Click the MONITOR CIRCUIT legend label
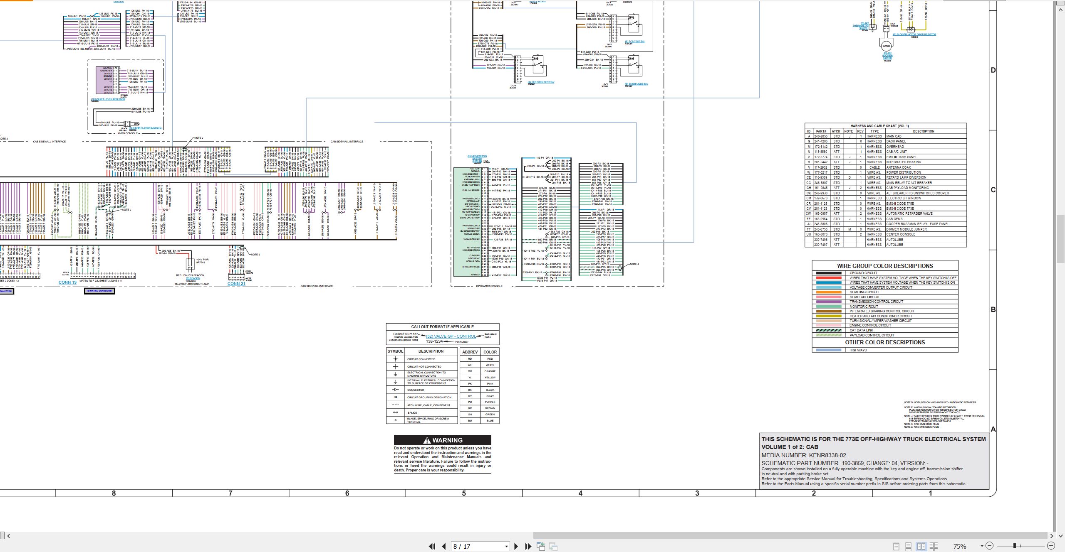The height and width of the screenshot is (552, 1065). [x=864, y=307]
